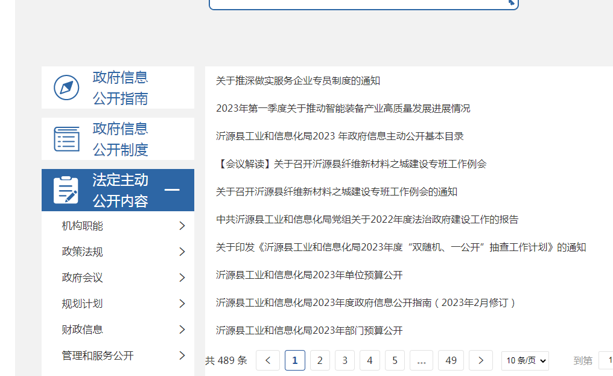Go to next page with right arrow

481,360
